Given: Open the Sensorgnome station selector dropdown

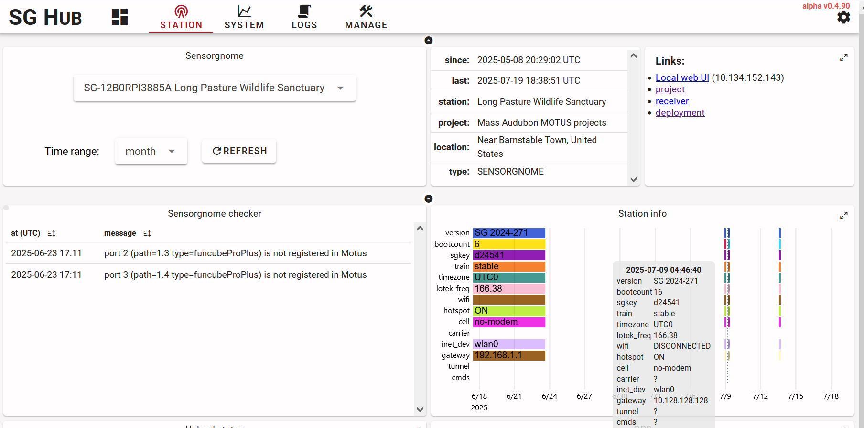Looking at the screenshot, I should coord(215,88).
